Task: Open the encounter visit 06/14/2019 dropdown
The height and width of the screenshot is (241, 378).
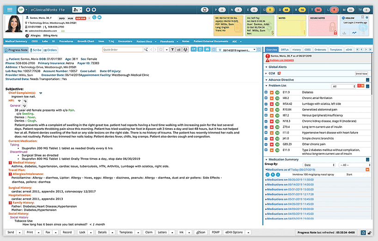Action: [237, 50]
